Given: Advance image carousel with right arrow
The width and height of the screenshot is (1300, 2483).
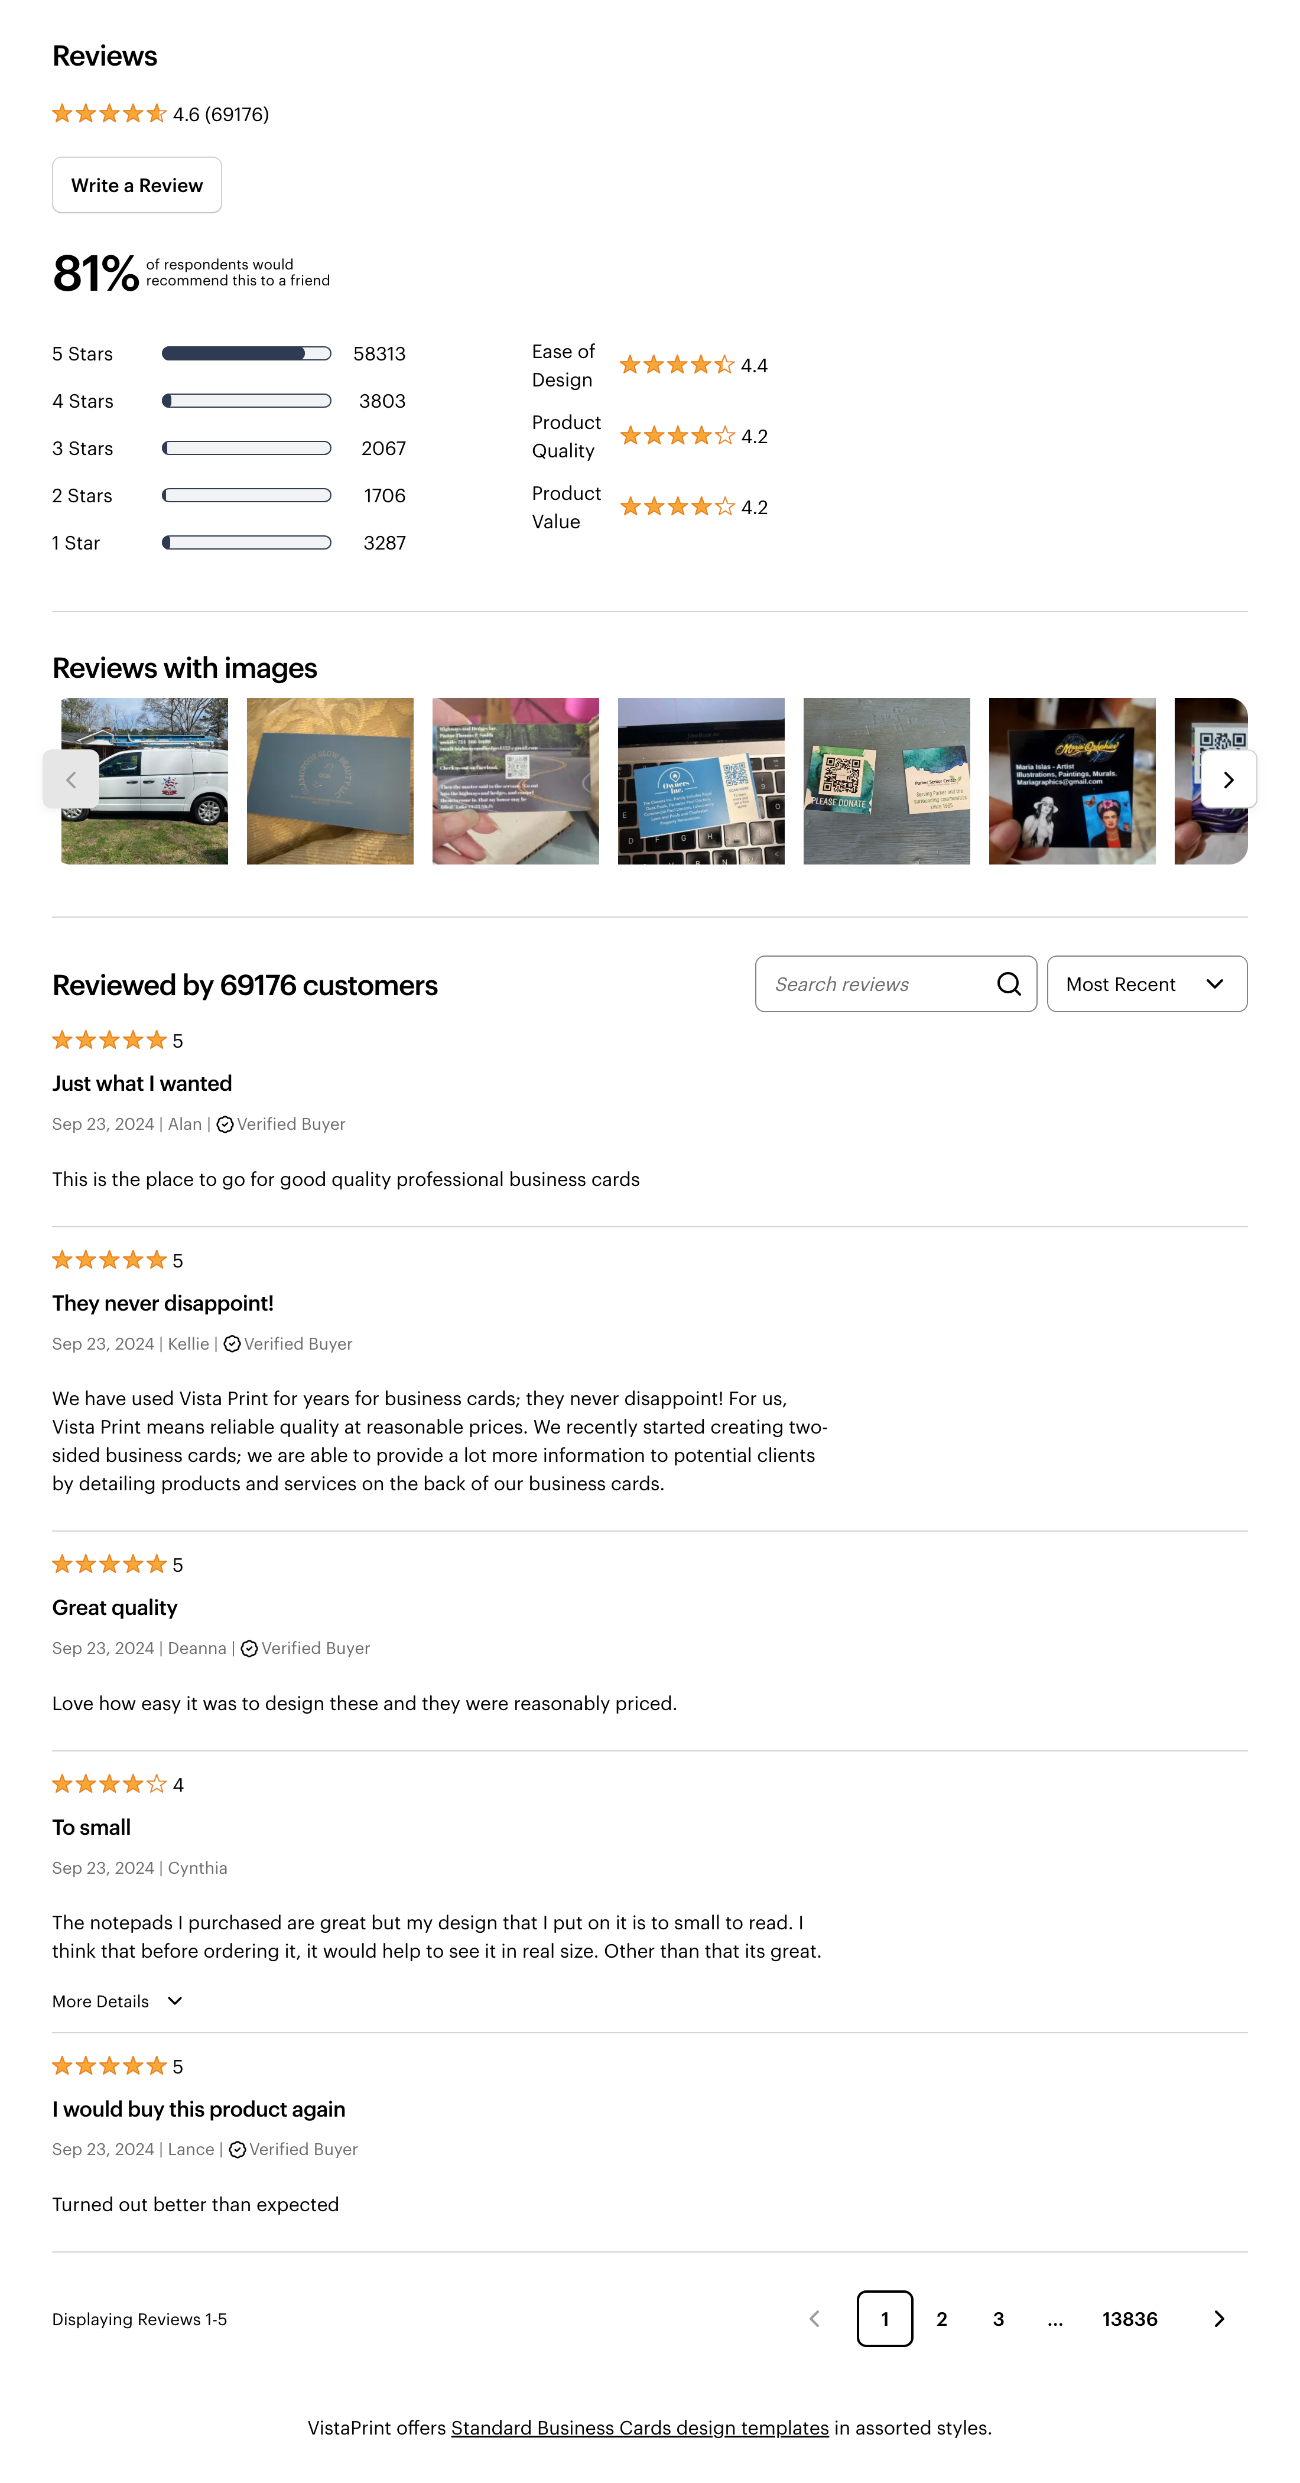Looking at the screenshot, I should tap(1228, 780).
